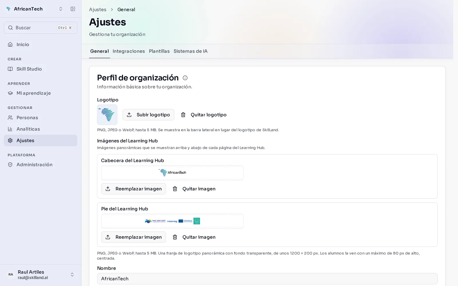Click Quitar logotipo
Screen dimensions: 458x286
[x=204, y=115]
